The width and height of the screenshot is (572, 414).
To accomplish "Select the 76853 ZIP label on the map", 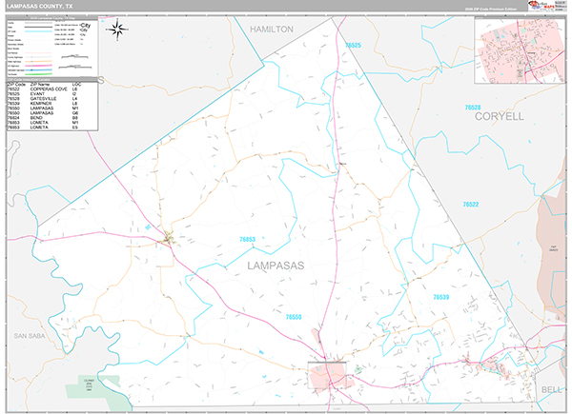I will (x=248, y=239).
